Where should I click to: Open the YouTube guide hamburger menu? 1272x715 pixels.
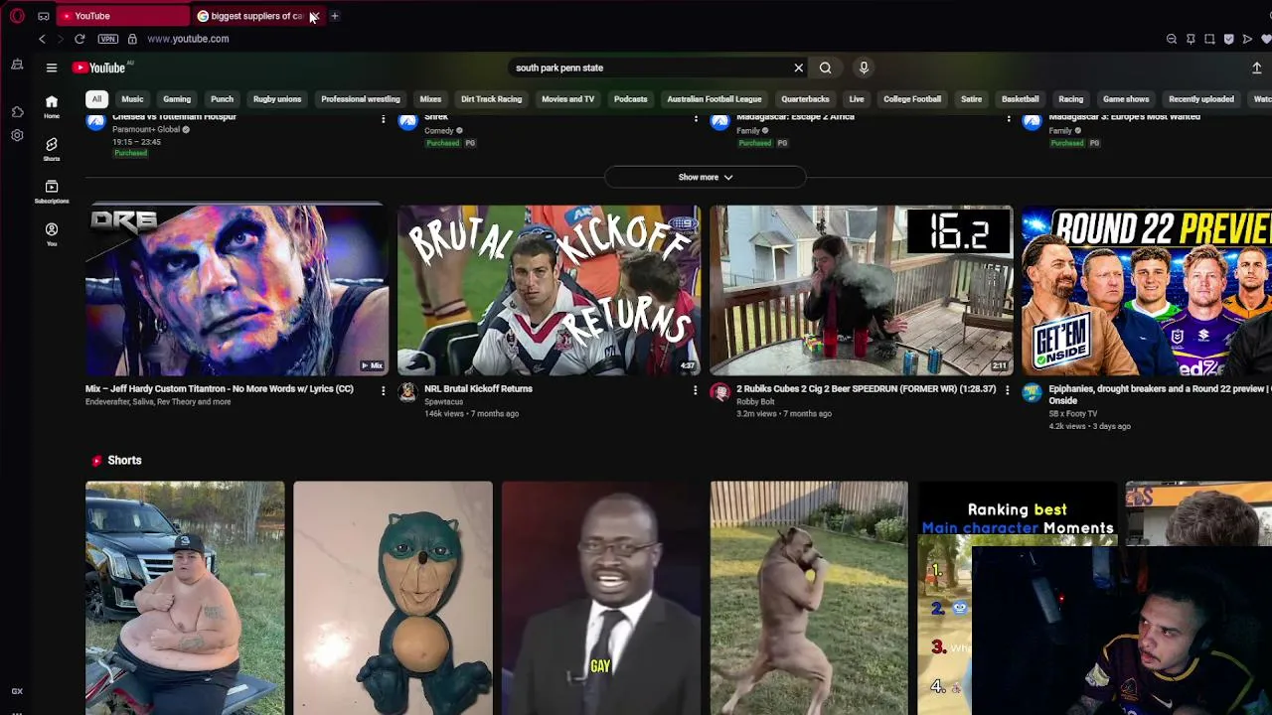(52, 68)
